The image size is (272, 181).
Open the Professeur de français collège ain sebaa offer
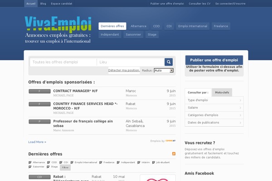83,124
